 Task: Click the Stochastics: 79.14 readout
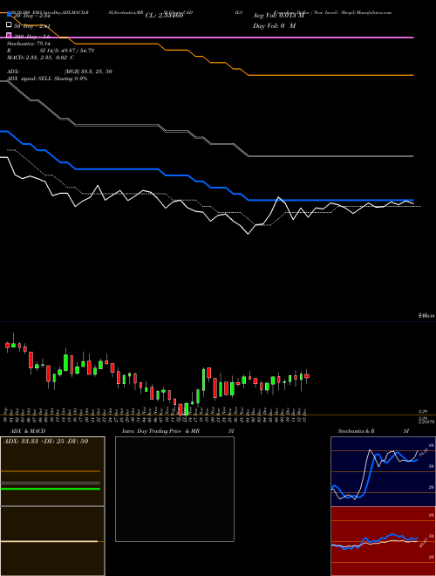point(29,44)
